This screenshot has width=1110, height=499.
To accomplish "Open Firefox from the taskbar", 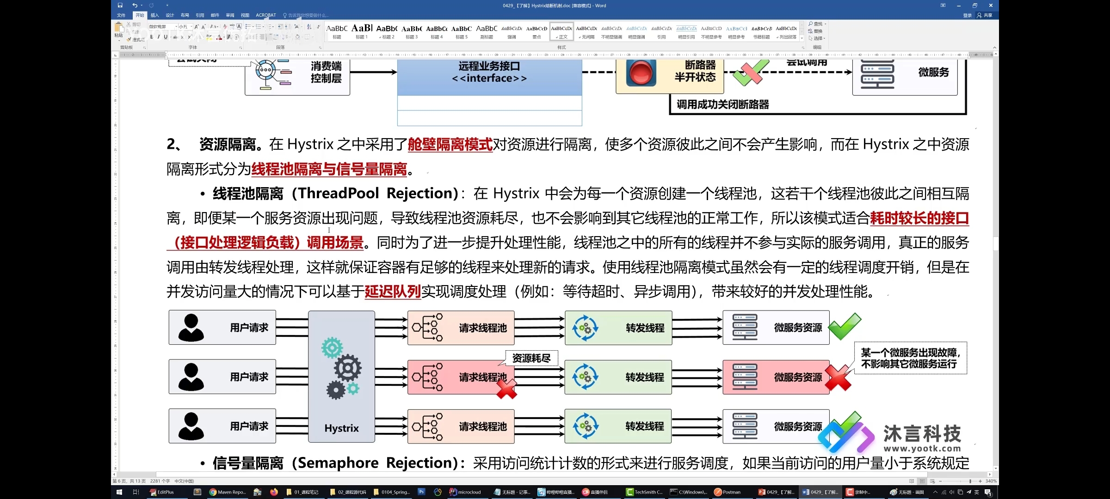I will (274, 492).
